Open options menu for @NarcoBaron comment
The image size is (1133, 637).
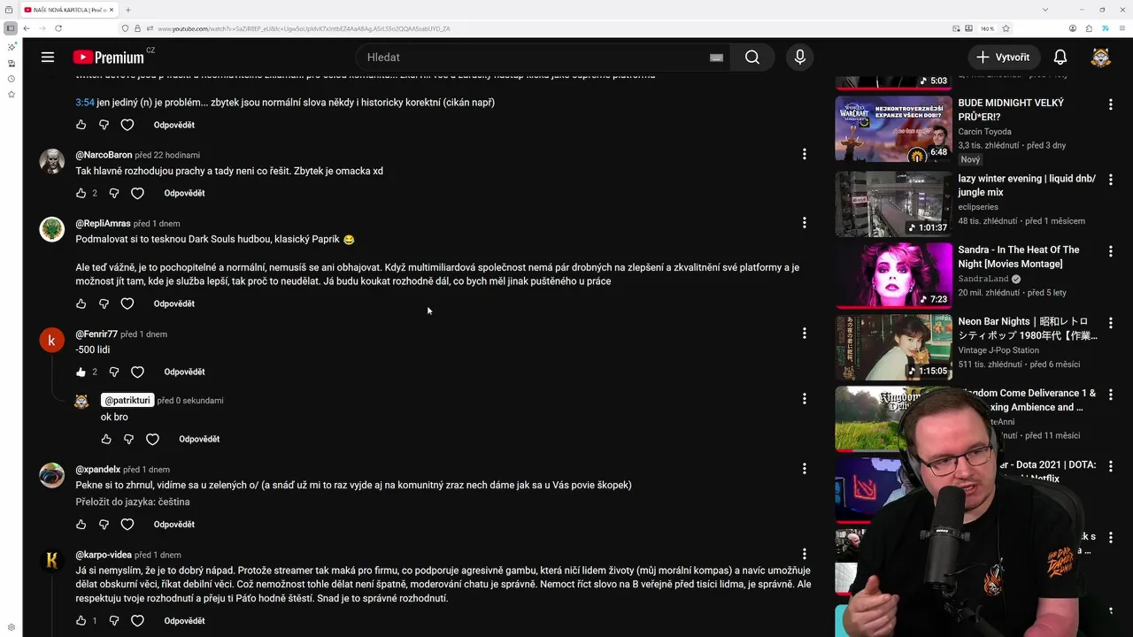pyautogui.click(x=804, y=154)
